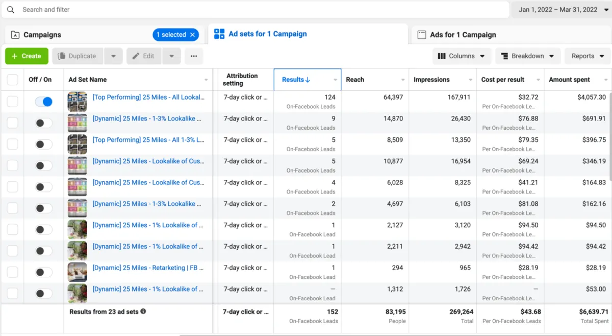Screen dimensions: 612x336
Task: Click the green Create button
Action: click(x=27, y=56)
